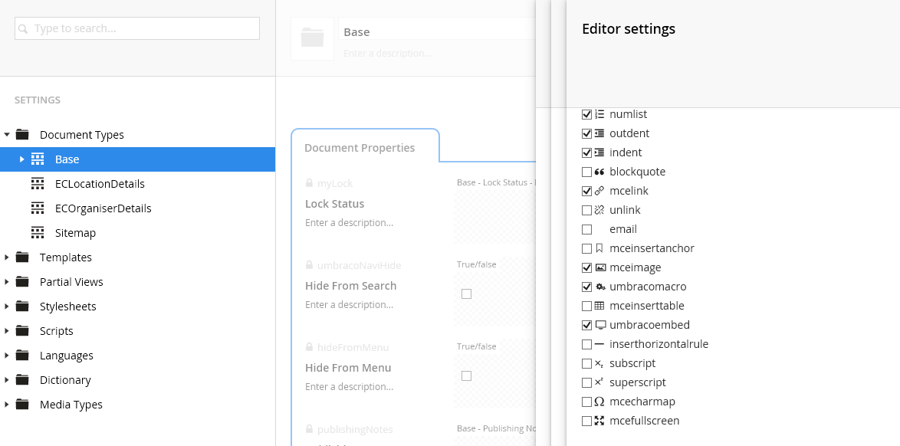900x446 pixels.
Task: Expand the Media Types folder arrow
Action: [x=7, y=405]
